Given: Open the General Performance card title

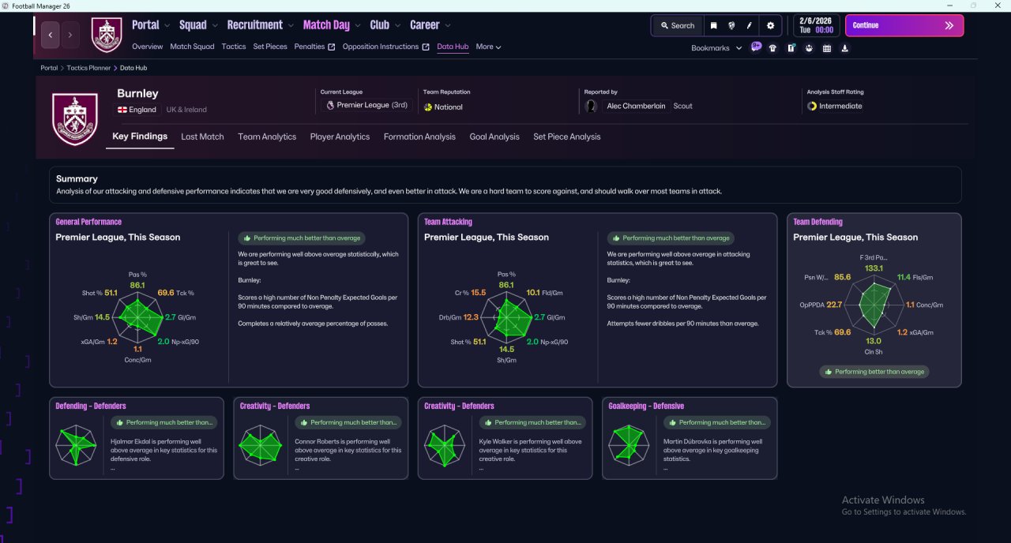Looking at the screenshot, I should click(x=88, y=222).
